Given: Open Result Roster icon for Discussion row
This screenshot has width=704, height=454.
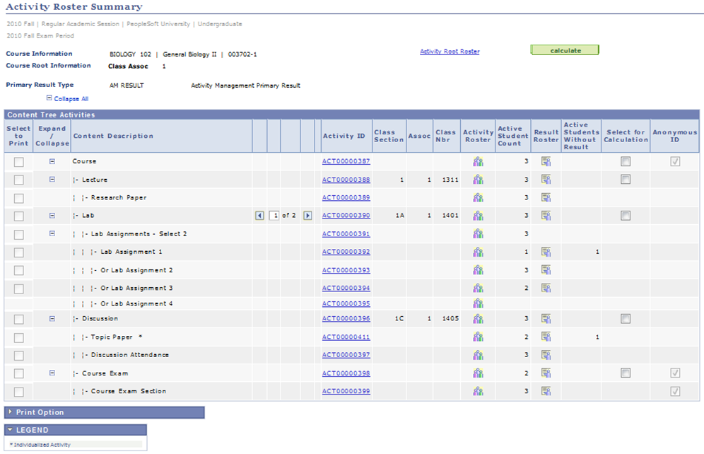Looking at the screenshot, I should [x=546, y=319].
